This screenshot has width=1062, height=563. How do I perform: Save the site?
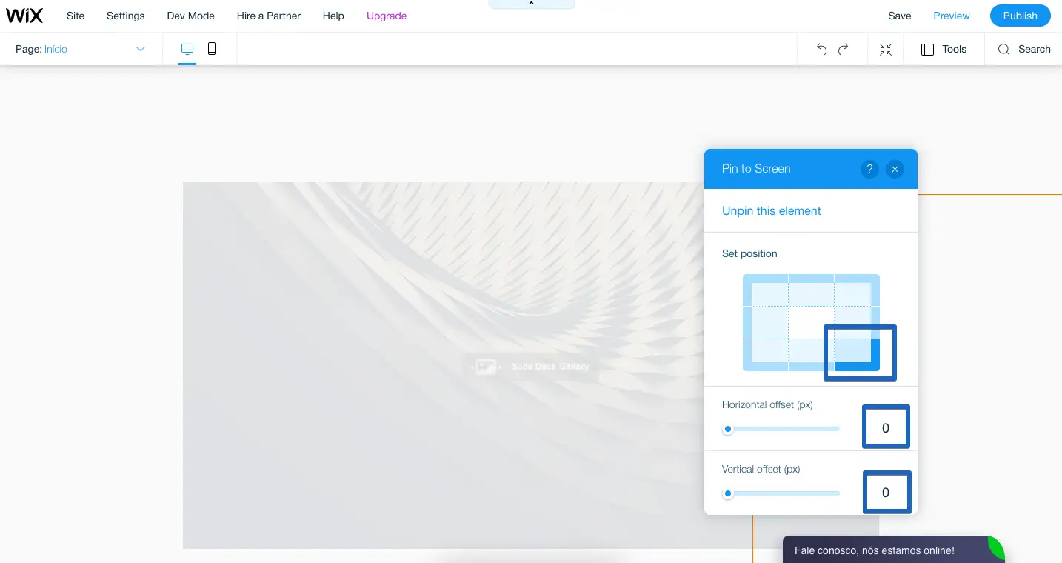tap(900, 16)
